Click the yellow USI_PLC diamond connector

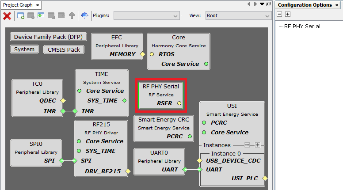[265, 178]
